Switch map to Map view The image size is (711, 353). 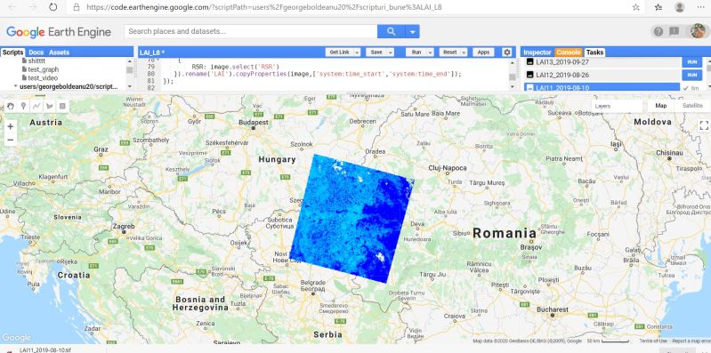(660, 106)
